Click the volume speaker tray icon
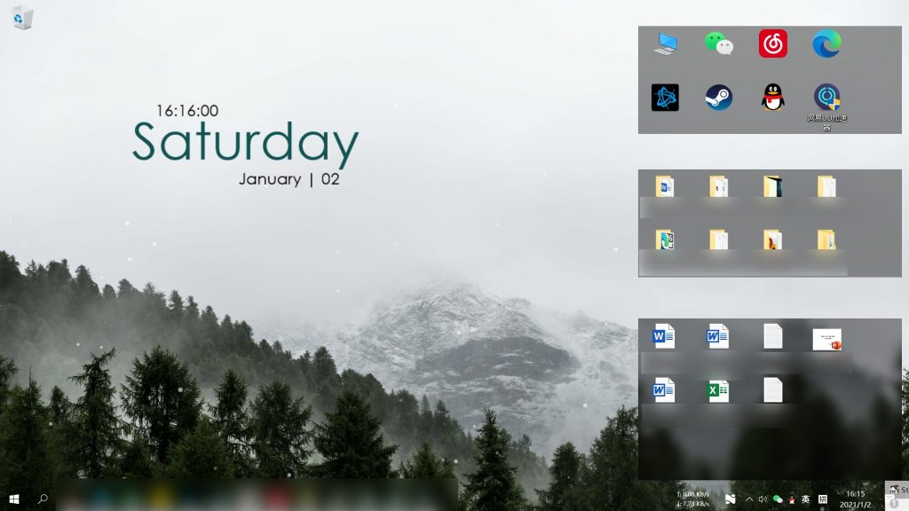This screenshot has width=909, height=511. pyautogui.click(x=763, y=499)
